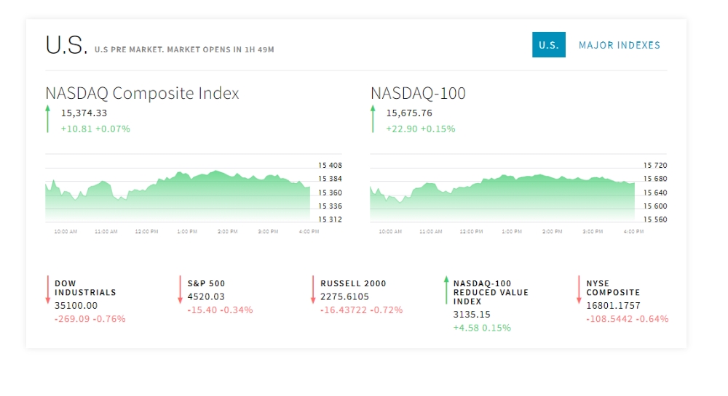Click the 15 720 axis label

point(655,166)
